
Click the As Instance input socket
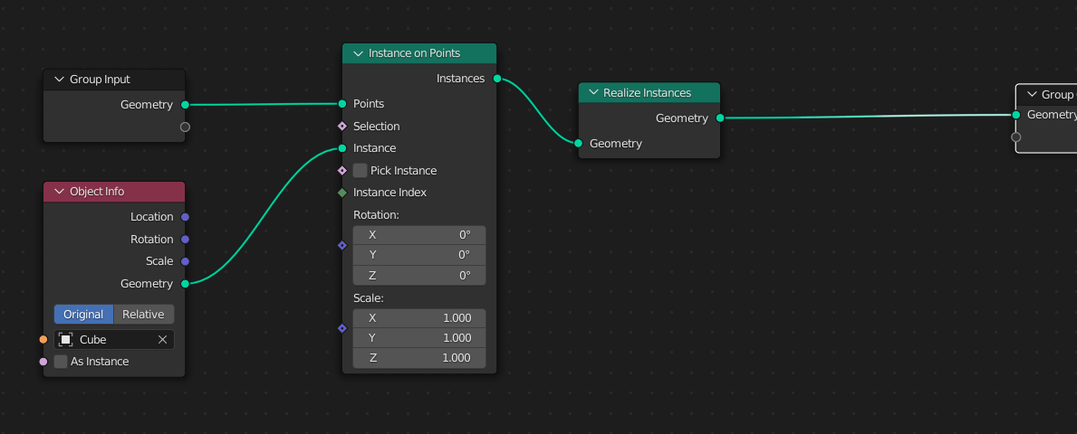(43, 362)
